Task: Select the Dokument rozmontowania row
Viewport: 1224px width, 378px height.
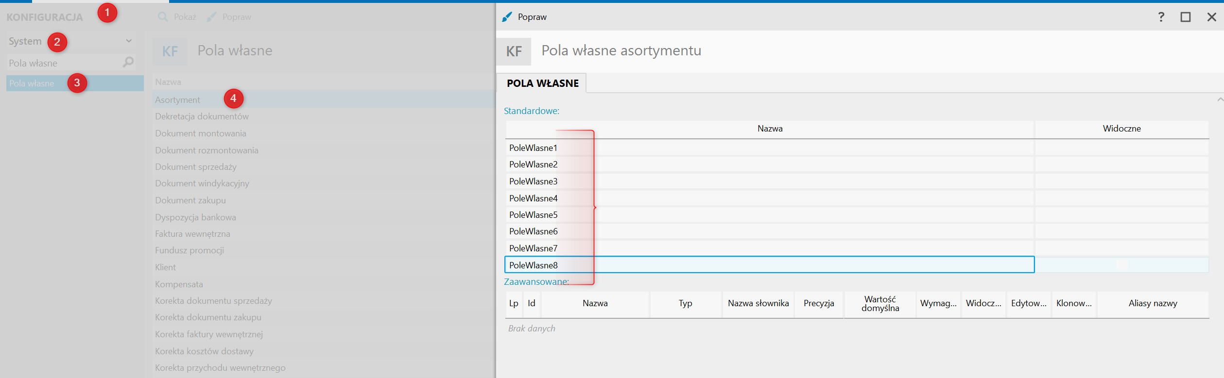Action: (324, 150)
